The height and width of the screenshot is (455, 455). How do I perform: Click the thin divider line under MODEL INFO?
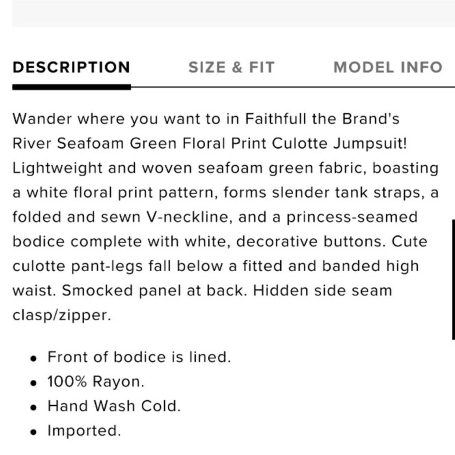(x=388, y=87)
